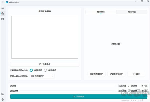Screen dimensions: 150x102
Task: Select 横屏视频 radio option
Action: (x=45, y=70)
